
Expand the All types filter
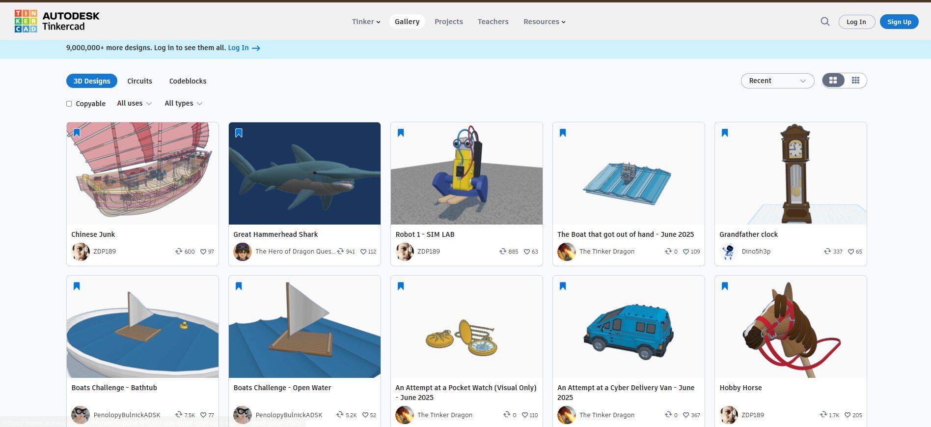coord(183,104)
